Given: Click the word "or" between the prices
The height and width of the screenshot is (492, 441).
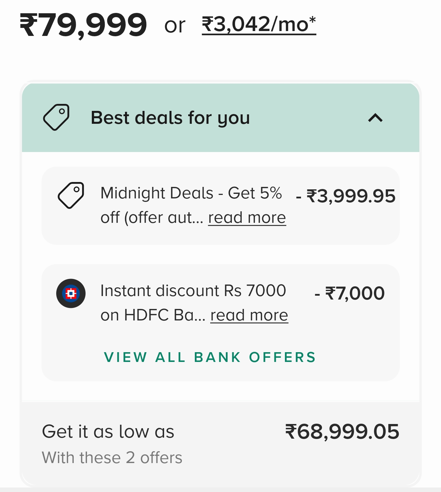Looking at the screenshot, I should pyautogui.click(x=175, y=26).
